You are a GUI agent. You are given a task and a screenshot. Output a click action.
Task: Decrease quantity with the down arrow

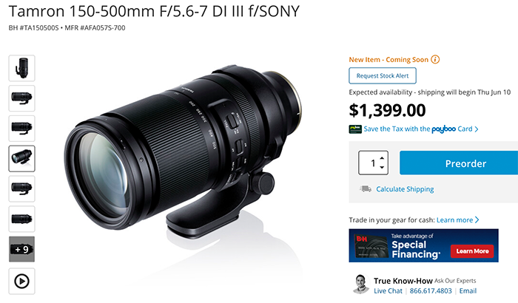click(x=382, y=167)
